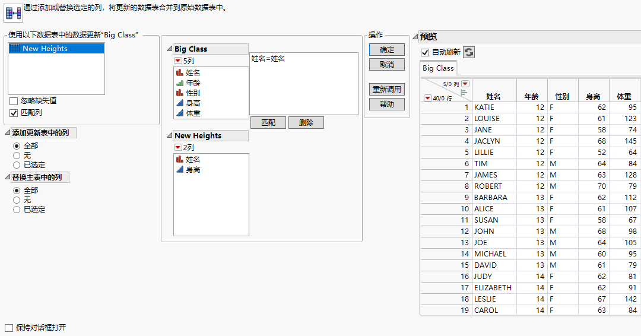Open the red triangle menu next to 5列
This screenshot has height=336, width=641.
click(x=177, y=61)
